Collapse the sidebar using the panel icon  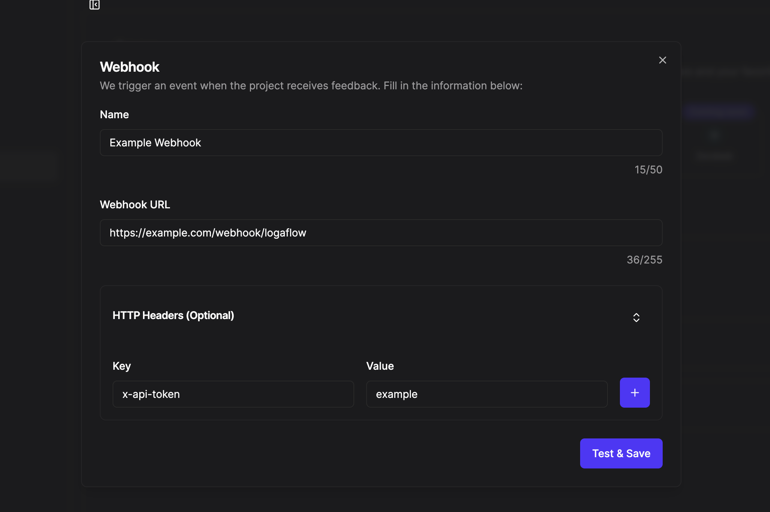point(94,5)
